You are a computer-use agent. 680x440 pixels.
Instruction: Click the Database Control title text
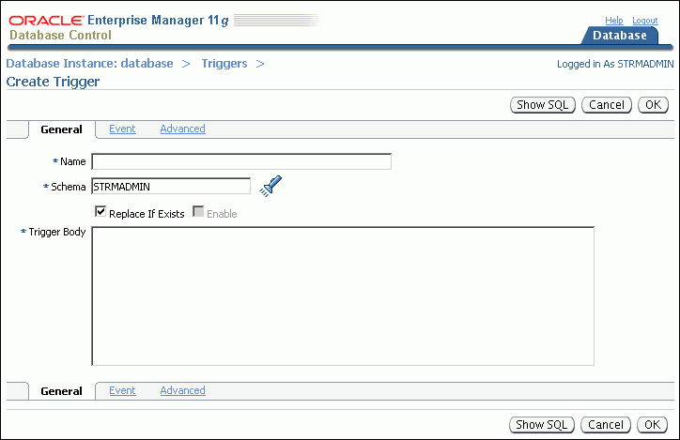coord(60,35)
